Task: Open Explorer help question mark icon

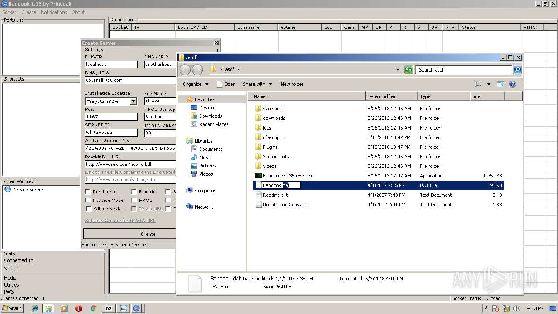Action: click(513, 84)
